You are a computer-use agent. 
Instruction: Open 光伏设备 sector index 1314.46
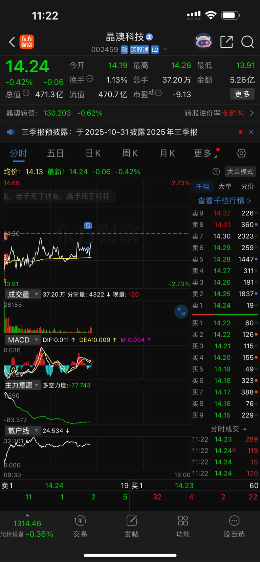pyautogui.click(x=27, y=529)
